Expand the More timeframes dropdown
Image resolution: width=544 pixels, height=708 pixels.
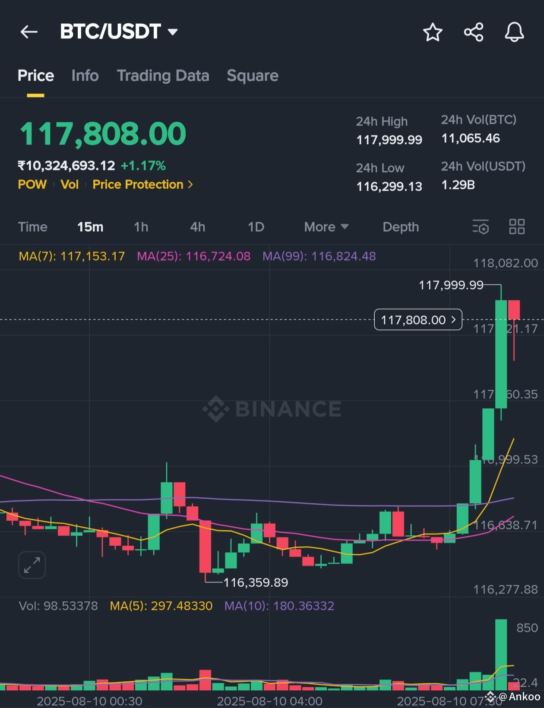(326, 227)
